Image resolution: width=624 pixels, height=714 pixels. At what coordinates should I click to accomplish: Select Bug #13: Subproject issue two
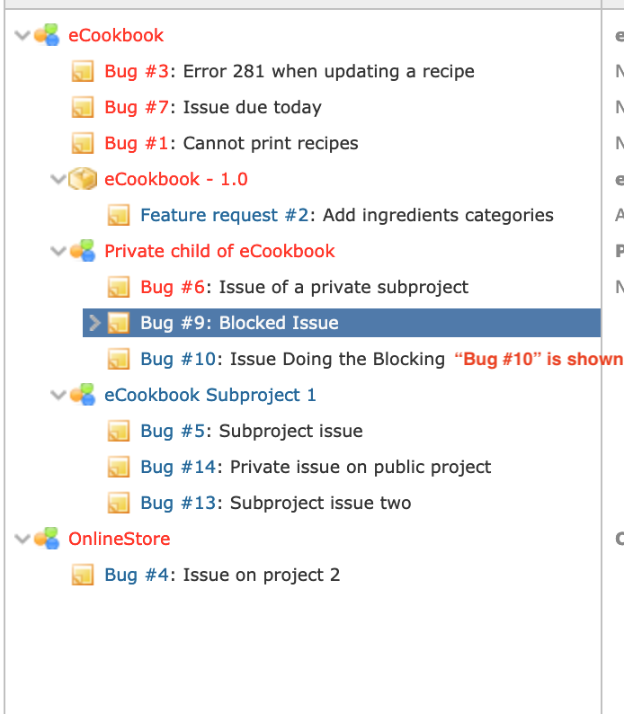(276, 504)
